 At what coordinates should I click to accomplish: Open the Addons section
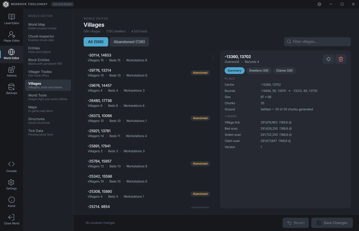pos(12,72)
